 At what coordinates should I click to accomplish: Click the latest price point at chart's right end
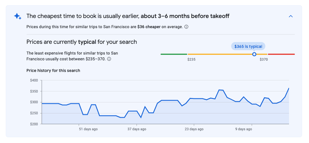click(289, 88)
